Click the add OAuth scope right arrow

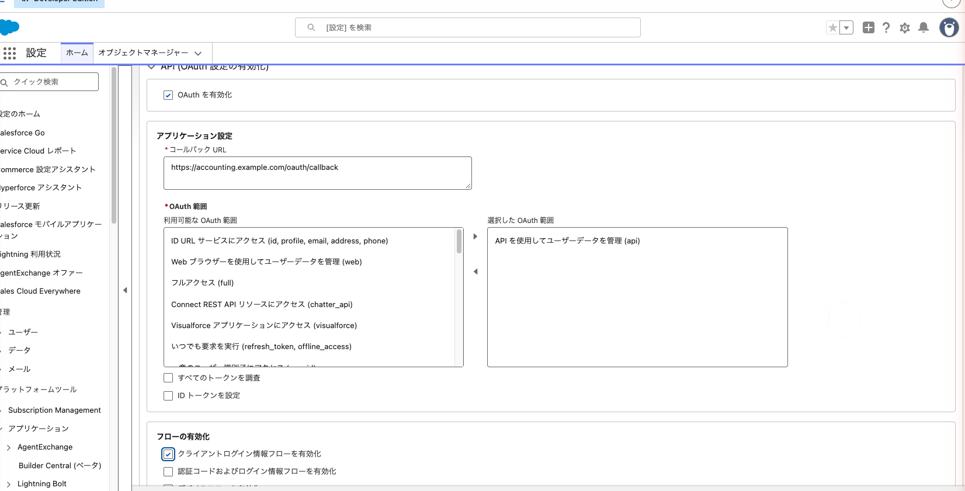(x=475, y=236)
